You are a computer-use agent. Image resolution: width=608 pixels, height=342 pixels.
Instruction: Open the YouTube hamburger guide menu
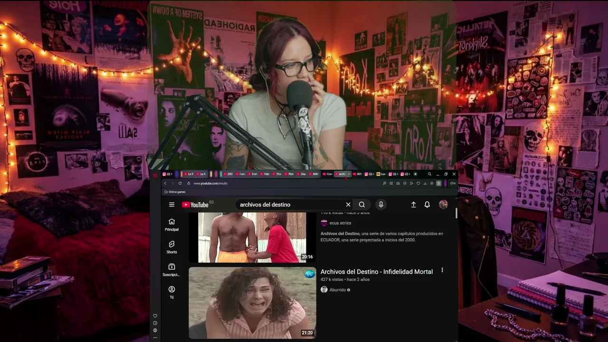point(171,205)
